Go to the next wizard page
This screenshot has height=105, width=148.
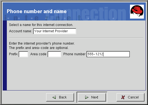pyautogui.click(x=92, y=97)
